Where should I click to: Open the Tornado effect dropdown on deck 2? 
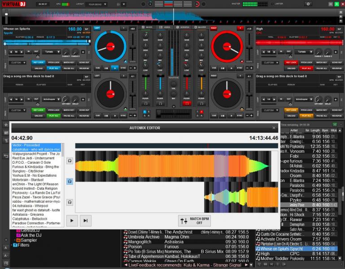click(x=304, y=52)
